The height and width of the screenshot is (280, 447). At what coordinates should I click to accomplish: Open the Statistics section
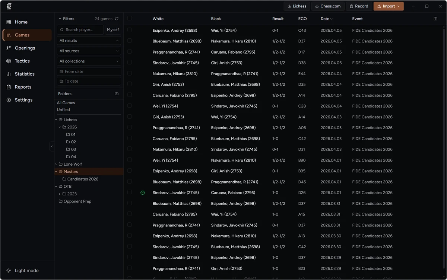[27, 74]
